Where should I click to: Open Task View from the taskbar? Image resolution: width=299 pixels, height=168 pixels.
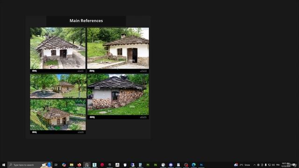pos(56,165)
